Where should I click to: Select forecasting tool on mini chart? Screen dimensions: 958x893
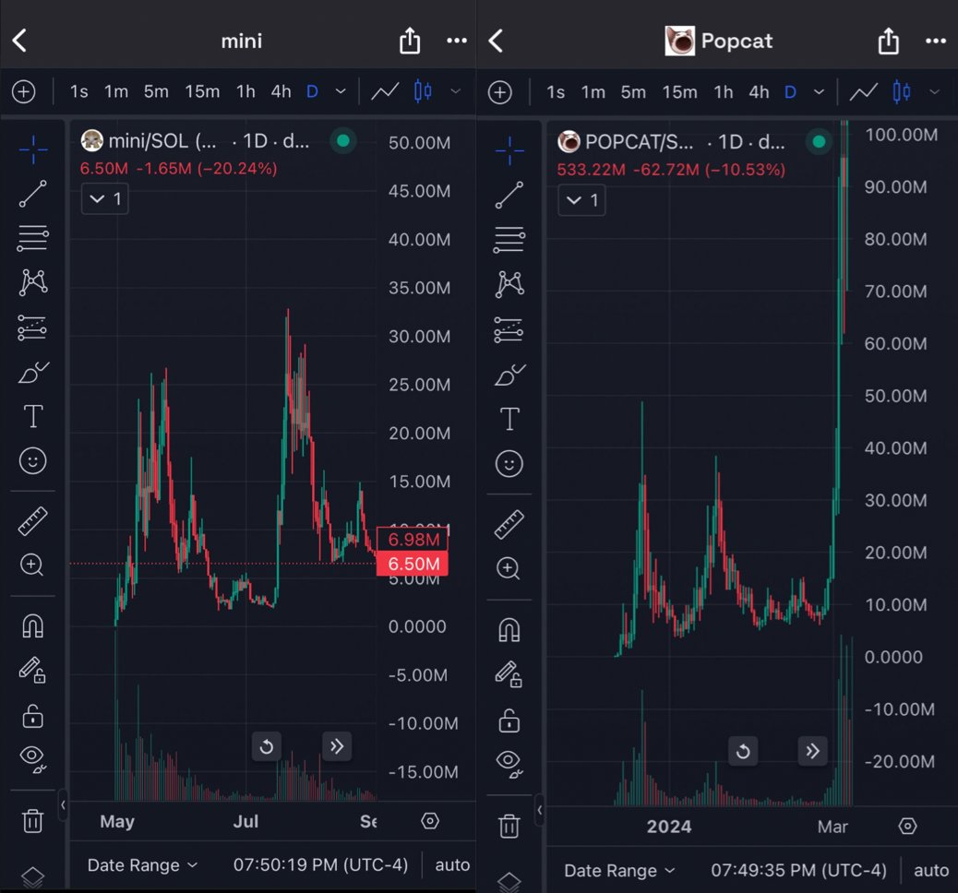pos(32,327)
